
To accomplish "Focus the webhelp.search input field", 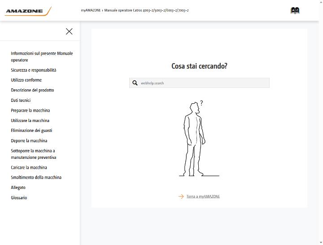I will 199,83.
